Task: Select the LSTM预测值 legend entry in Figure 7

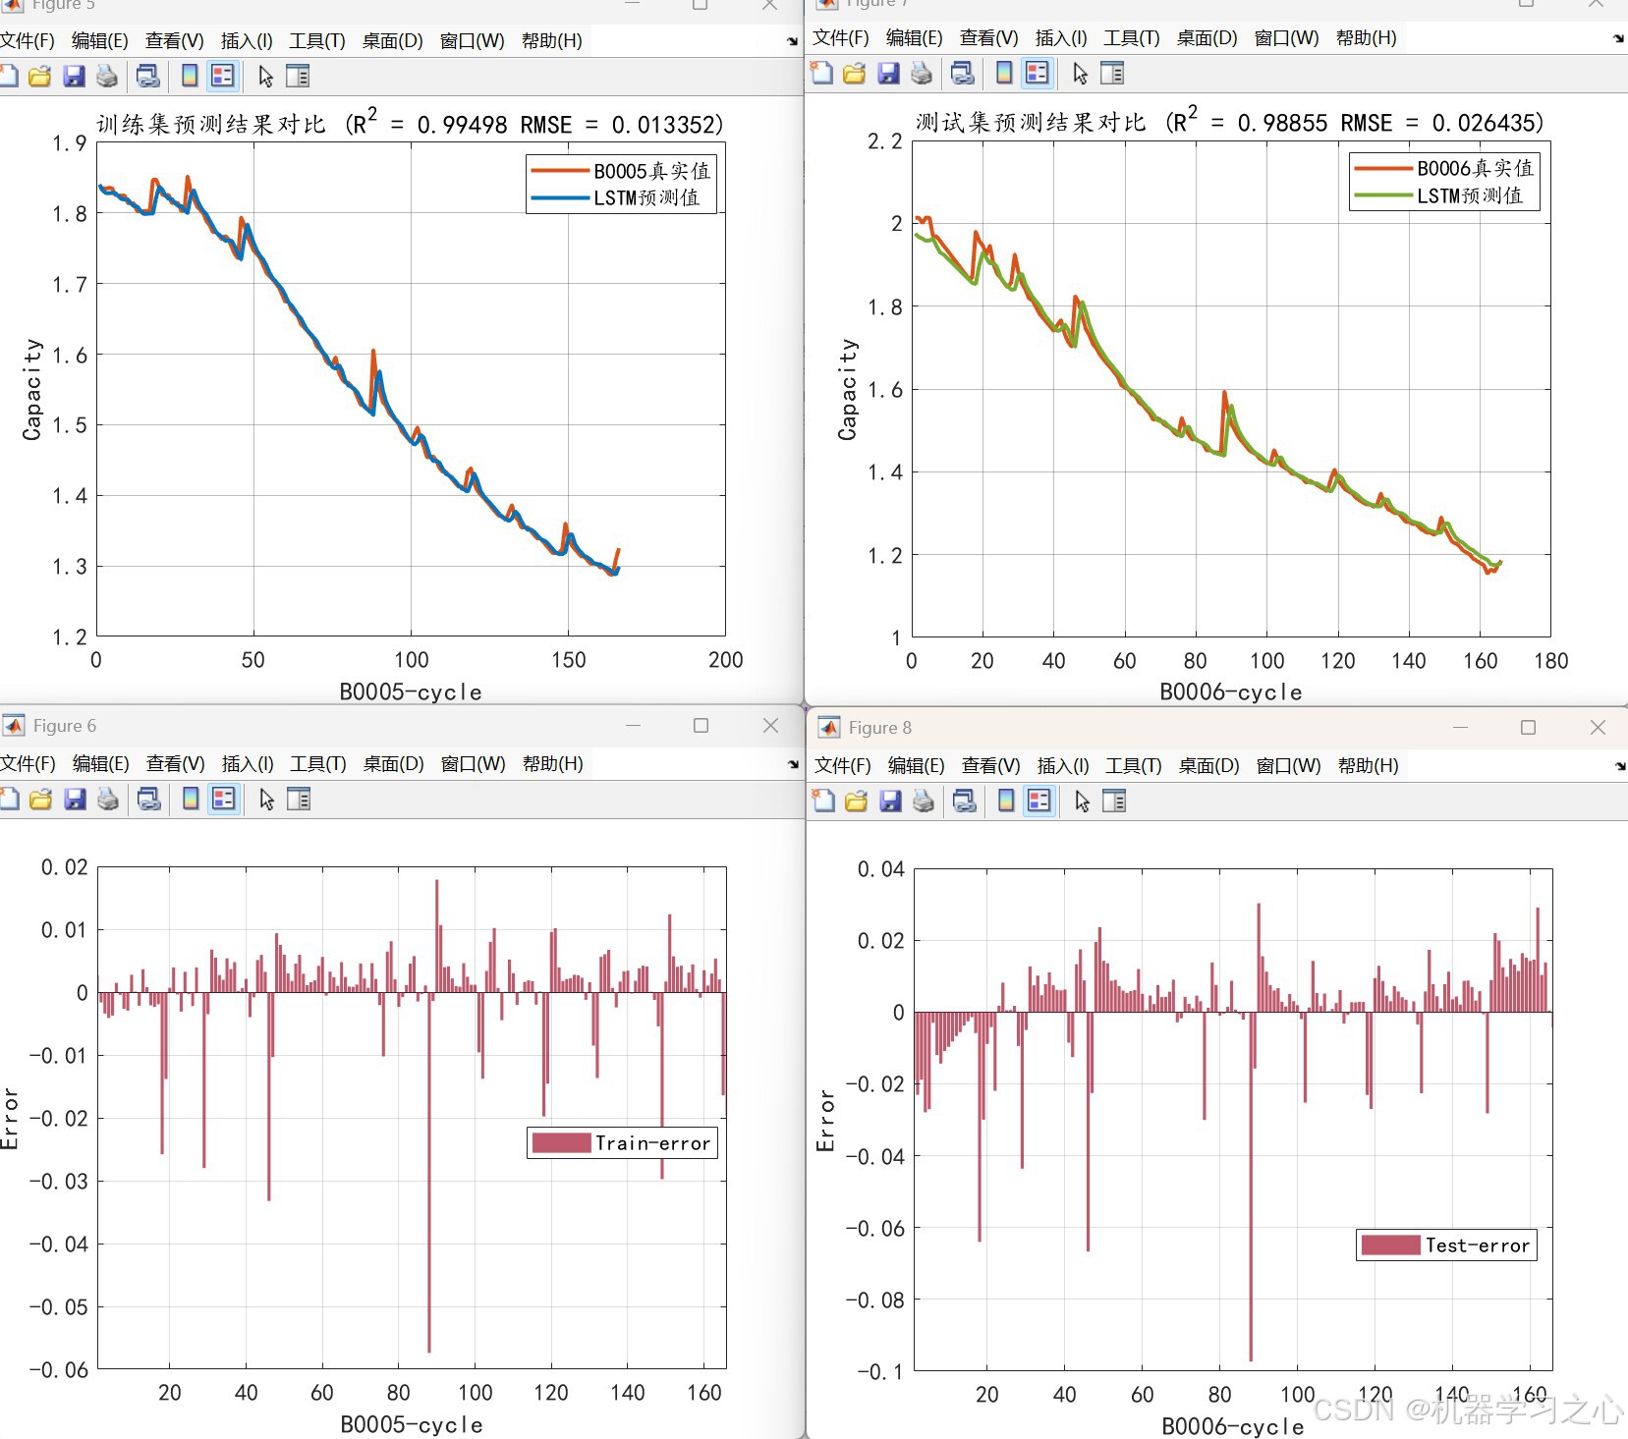Action: 1439,196
